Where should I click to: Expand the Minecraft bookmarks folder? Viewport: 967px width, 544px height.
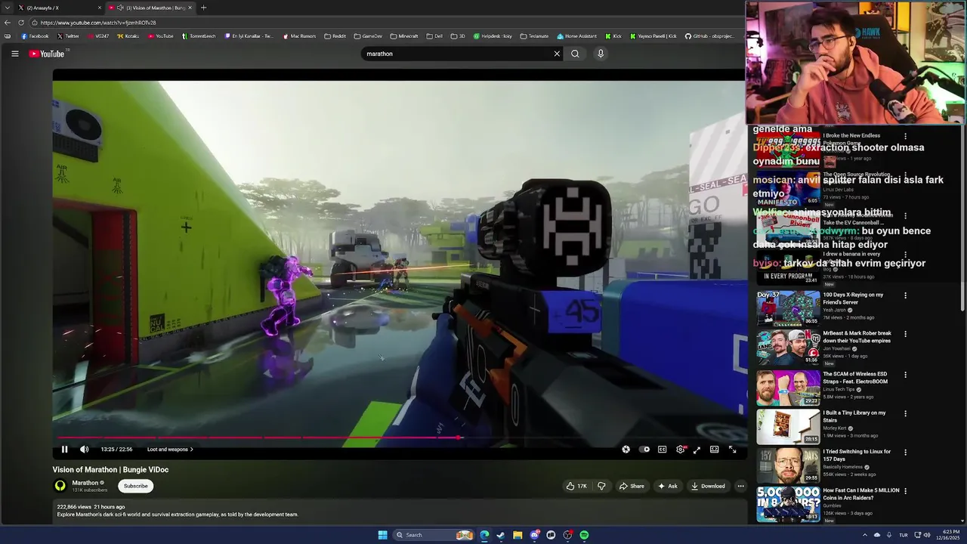coord(404,36)
